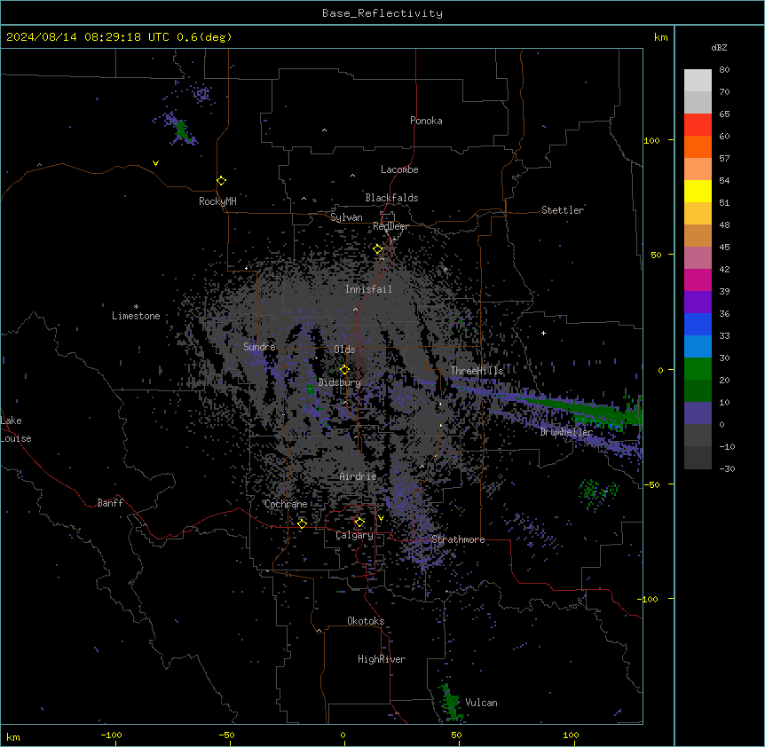Select the purple 39-36 dBZ legend swatch
Image resolution: width=765 pixels, height=747 pixels.
(698, 302)
